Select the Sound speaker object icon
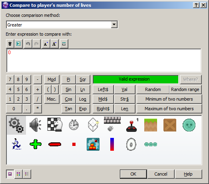209x184 pixels. (36, 125)
